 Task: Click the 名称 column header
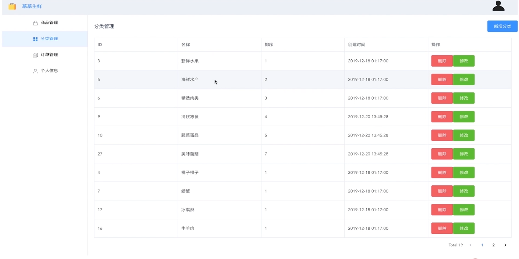pyautogui.click(x=220, y=45)
